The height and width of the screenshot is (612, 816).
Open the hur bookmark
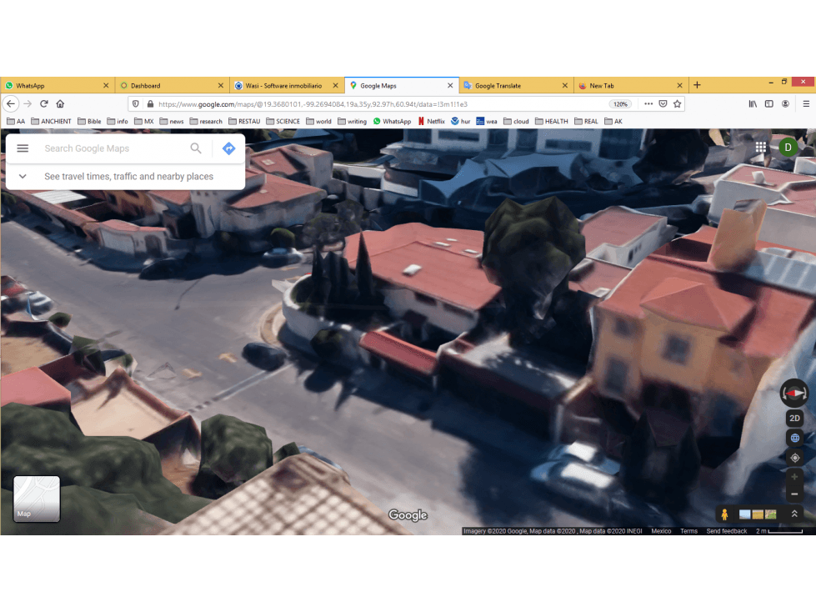(461, 121)
